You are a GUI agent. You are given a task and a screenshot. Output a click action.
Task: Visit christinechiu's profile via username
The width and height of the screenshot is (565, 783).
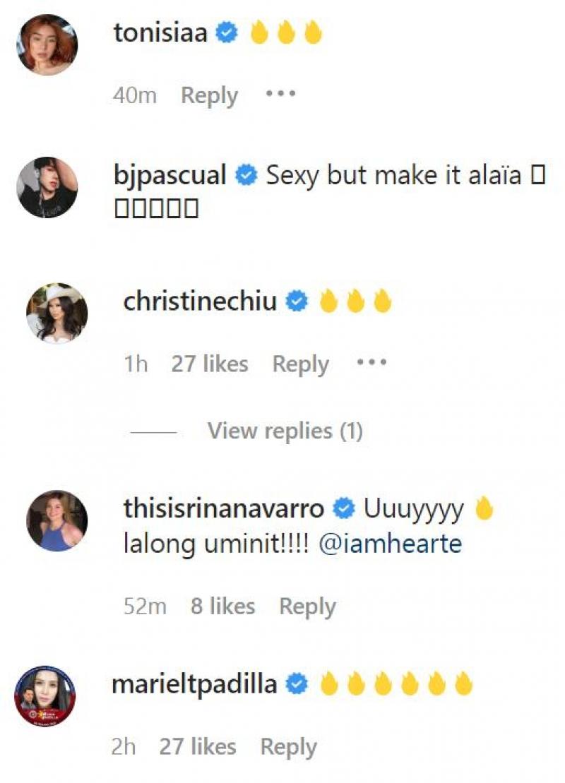pyautogui.click(x=200, y=301)
